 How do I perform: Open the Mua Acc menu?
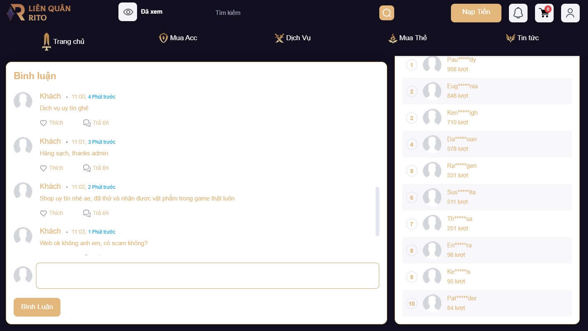click(178, 38)
